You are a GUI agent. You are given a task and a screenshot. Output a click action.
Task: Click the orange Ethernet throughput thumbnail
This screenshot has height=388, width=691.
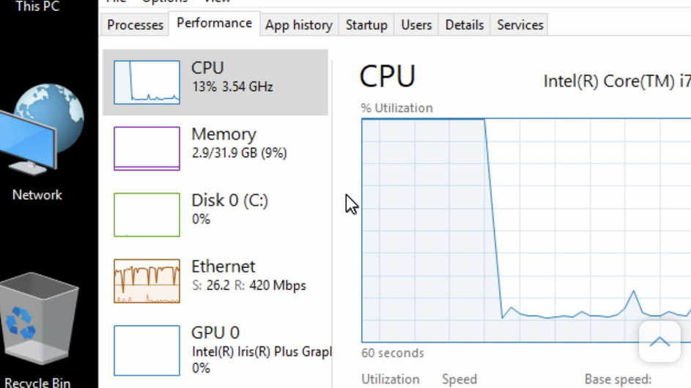click(x=147, y=280)
